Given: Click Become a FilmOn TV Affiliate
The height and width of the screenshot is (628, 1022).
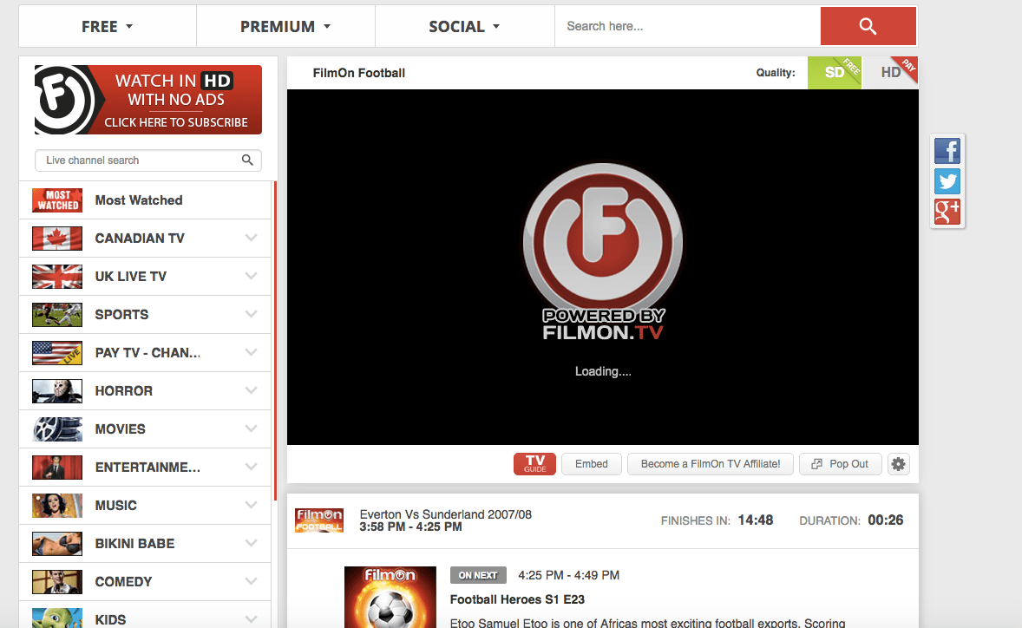Looking at the screenshot, I should 711,464.
